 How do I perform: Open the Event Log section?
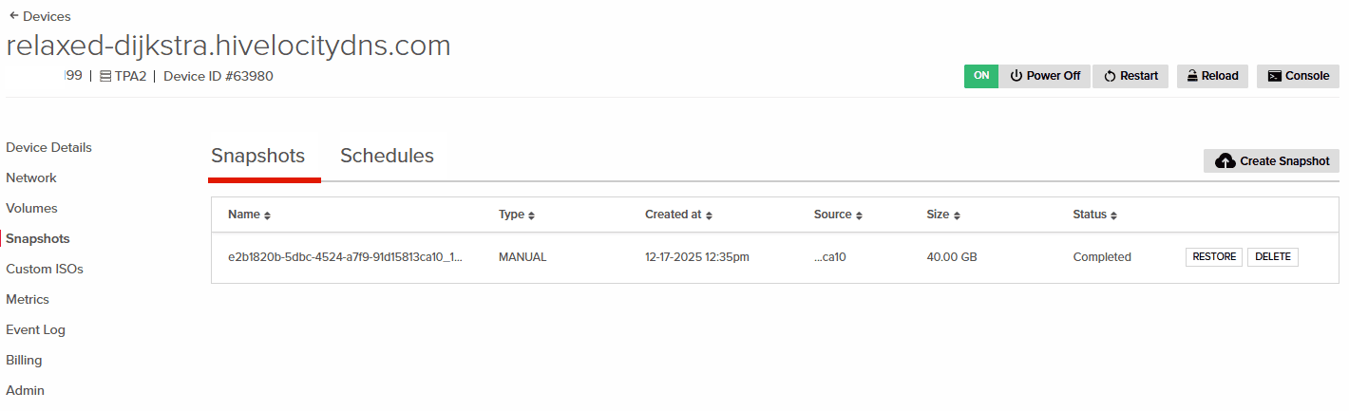pyautogui.click(x=35, y=329)
